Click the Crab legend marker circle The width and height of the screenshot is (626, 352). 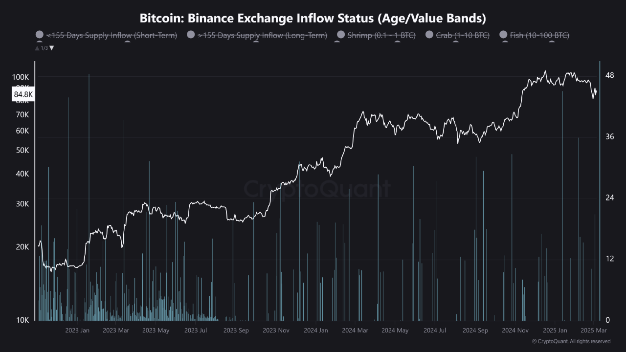pos(429,35)
